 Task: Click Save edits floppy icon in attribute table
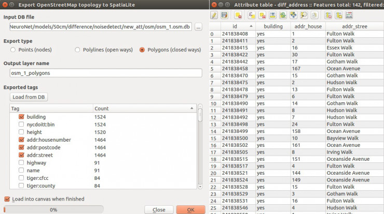click(224, 15)
